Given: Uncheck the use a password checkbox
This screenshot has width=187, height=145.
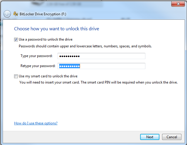Looking at the screenshot, I should 16,39.
